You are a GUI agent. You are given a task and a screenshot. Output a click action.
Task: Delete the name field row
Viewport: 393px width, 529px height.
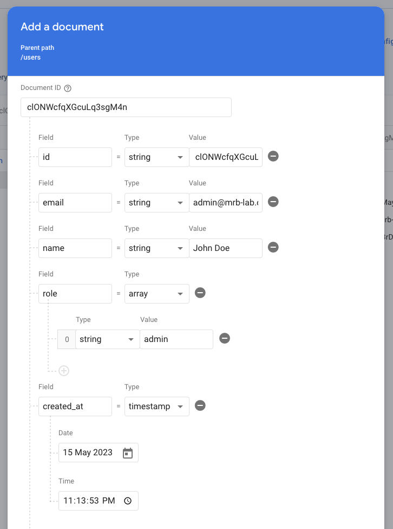[273, 248]
